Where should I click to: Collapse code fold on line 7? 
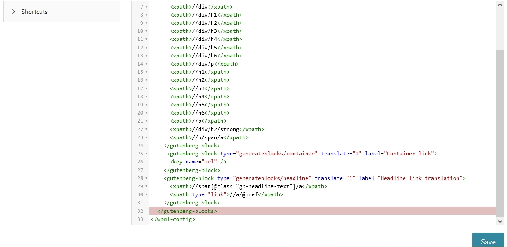pos(146,6)
